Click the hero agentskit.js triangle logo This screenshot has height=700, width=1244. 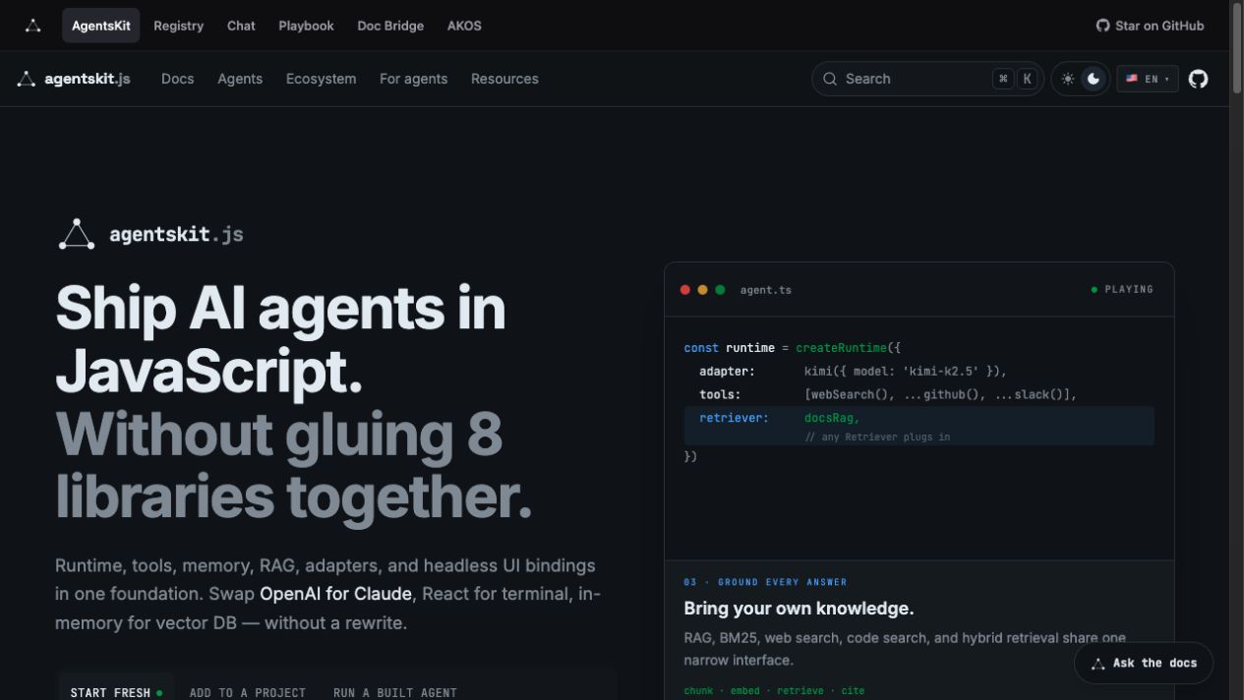77,234
